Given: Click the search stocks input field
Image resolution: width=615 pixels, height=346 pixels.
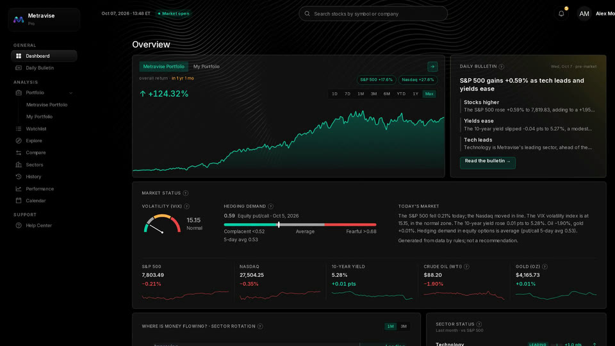Looking at the screenshot, I should [373, 13].
